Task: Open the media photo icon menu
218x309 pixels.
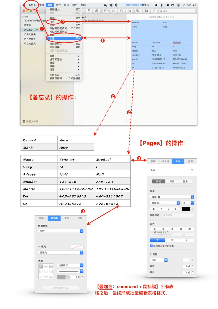Action: [139, 11]
